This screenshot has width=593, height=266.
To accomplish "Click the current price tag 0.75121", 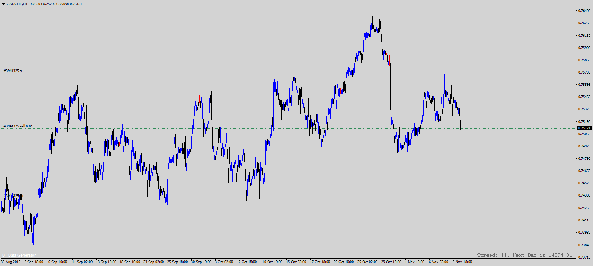I will coord(584,128).
